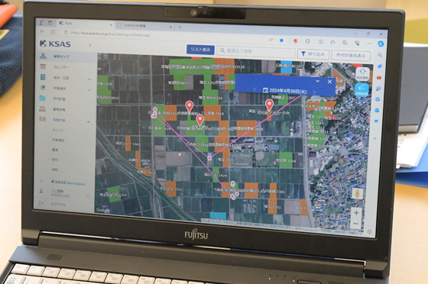Close the KUBOTA MY browser tab
Screen dimensions: 428x284
point(170,27)
